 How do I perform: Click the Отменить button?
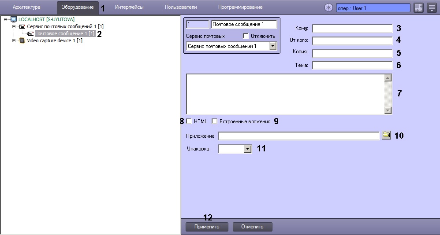252,227
